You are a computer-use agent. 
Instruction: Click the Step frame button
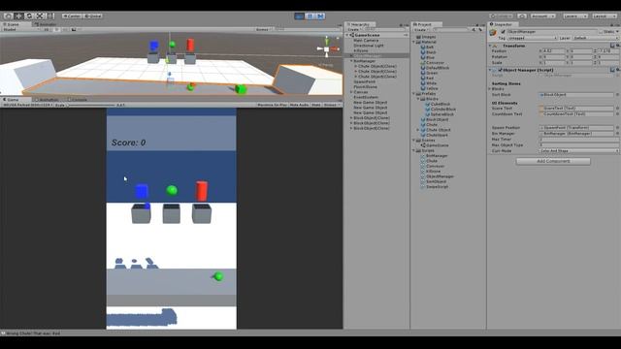tap(320, 16)
